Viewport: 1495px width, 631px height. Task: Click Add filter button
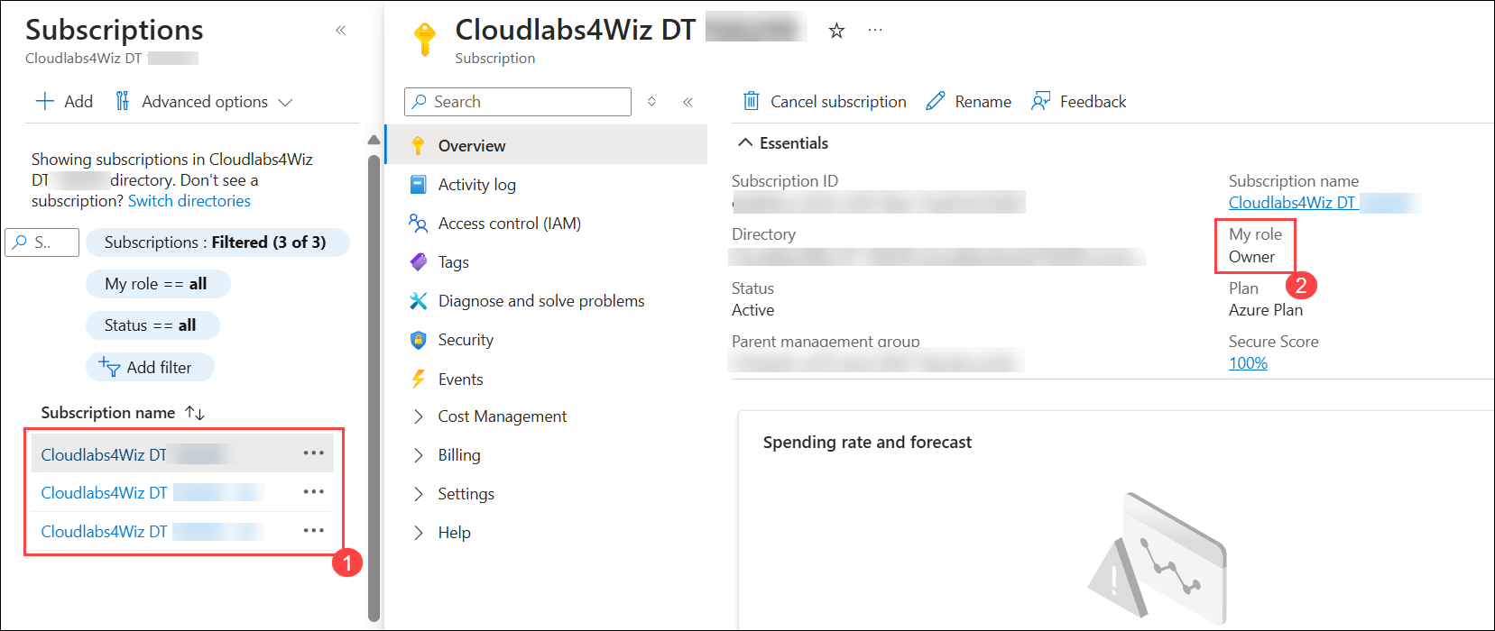click(150, 367)
